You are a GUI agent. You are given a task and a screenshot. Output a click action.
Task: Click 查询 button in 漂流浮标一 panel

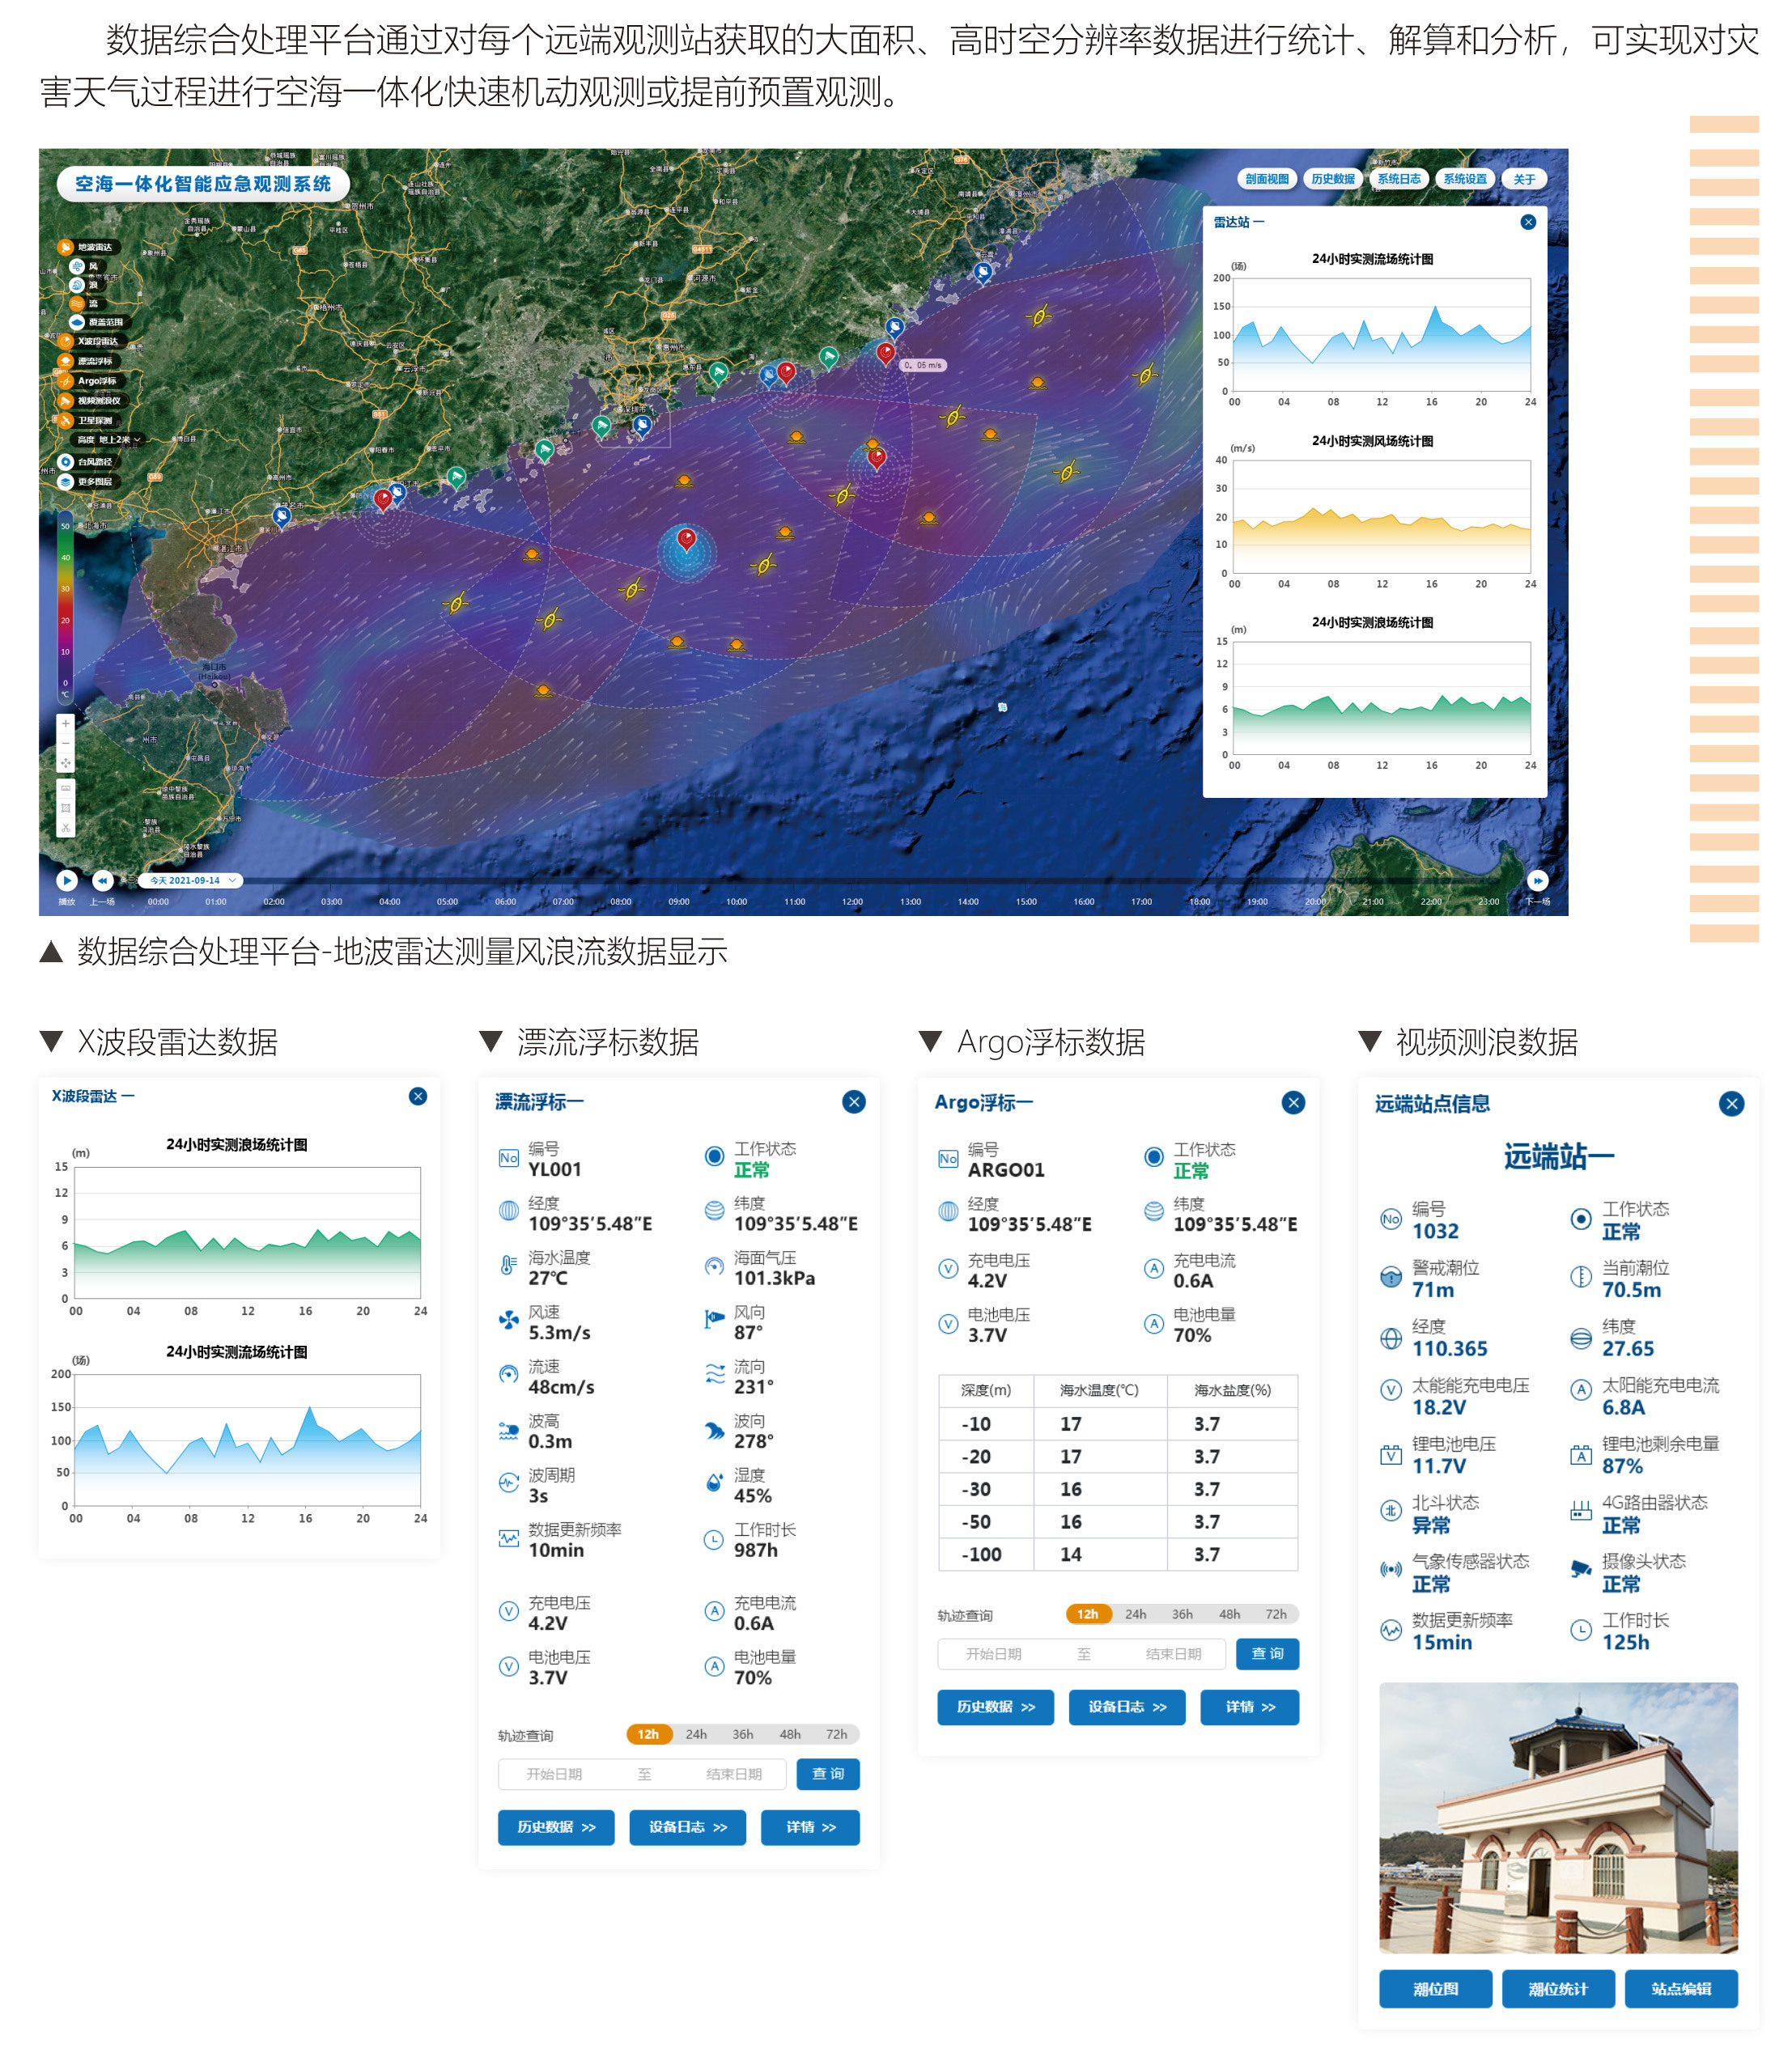(x=828, y=1774)
